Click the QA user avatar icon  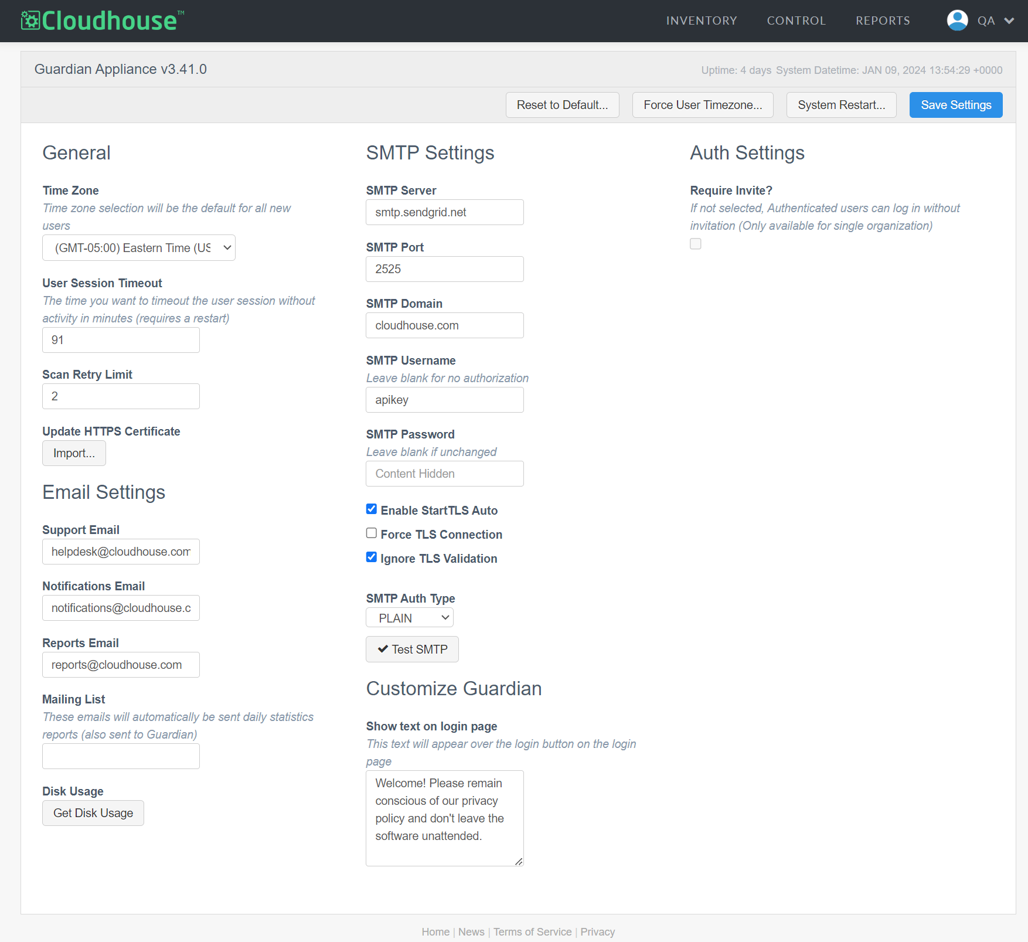pos(957,21)
